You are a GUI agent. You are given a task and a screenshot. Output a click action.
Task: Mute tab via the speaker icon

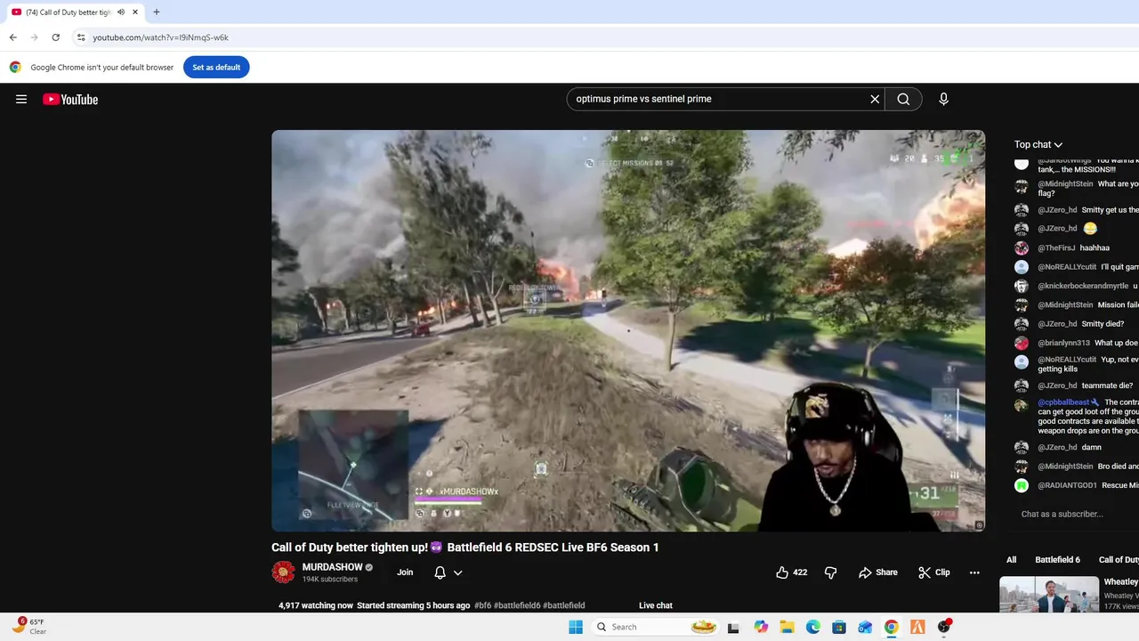click(x=120, y=12)
